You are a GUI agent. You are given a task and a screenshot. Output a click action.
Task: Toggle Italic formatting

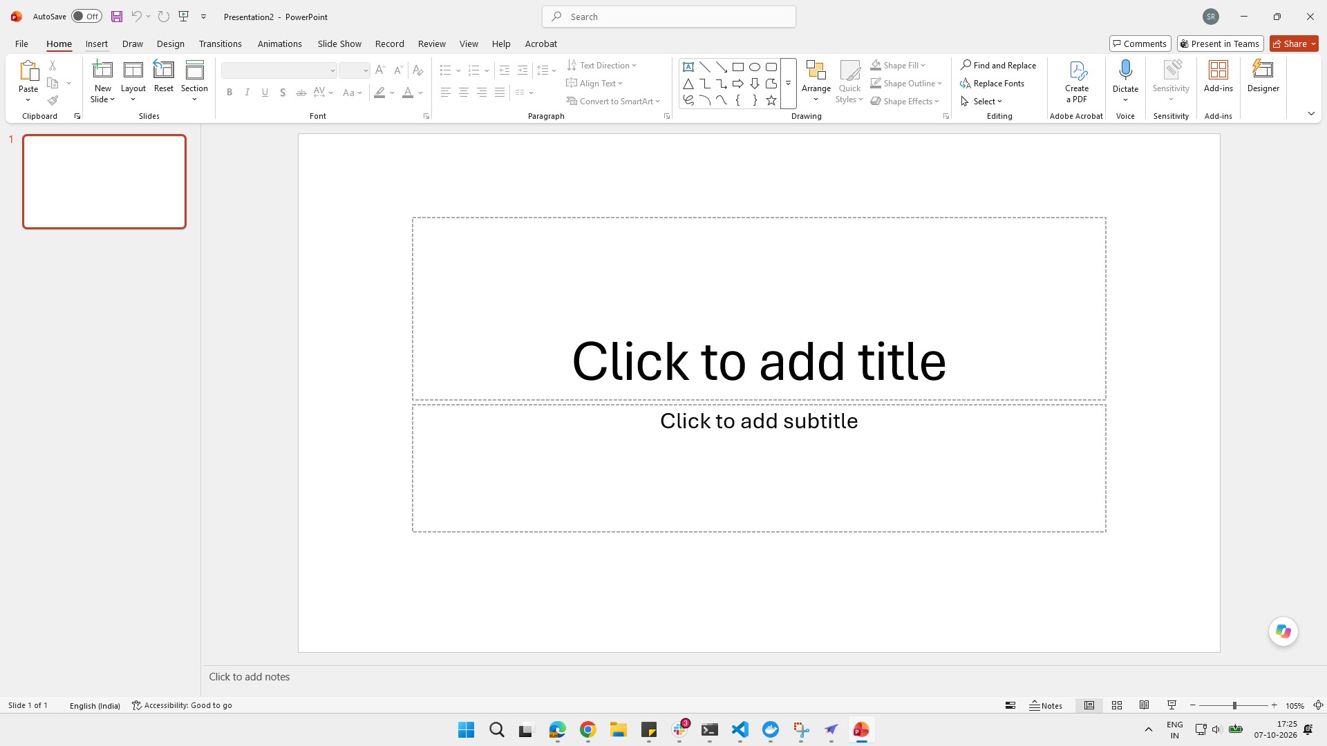(x=247, y=93)
